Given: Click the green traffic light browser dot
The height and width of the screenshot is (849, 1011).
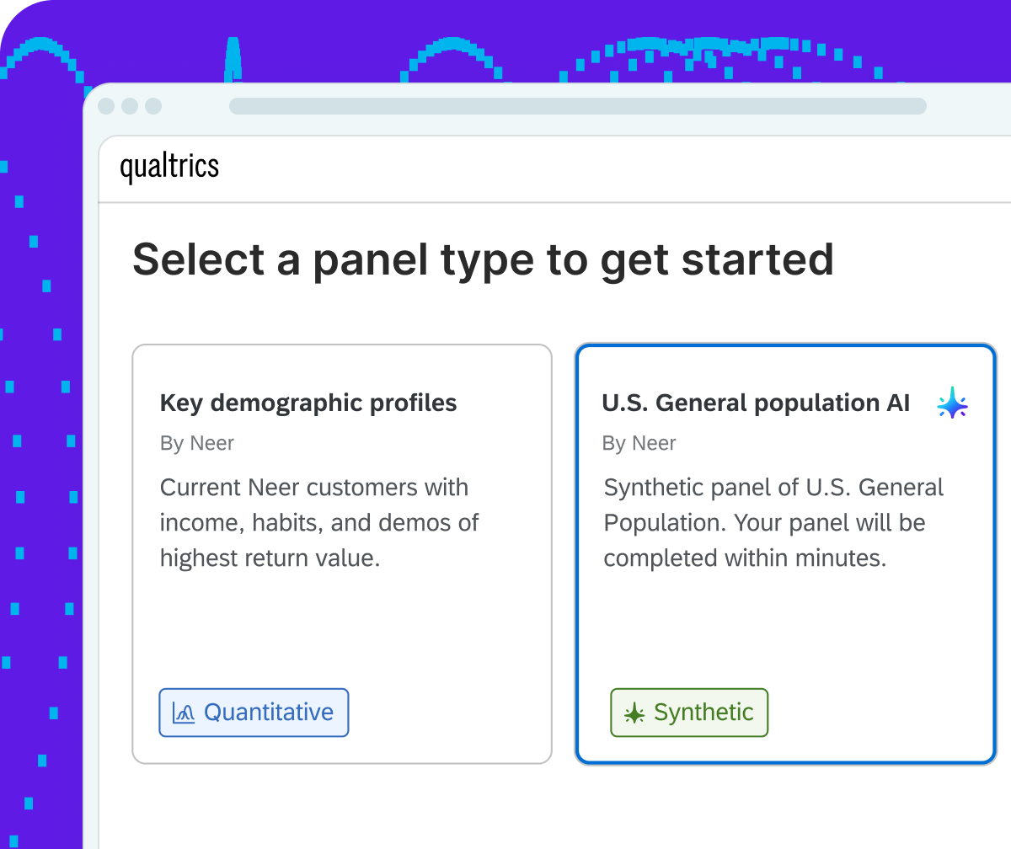Looking at the screenshot, I should click(x=152, y=106).
